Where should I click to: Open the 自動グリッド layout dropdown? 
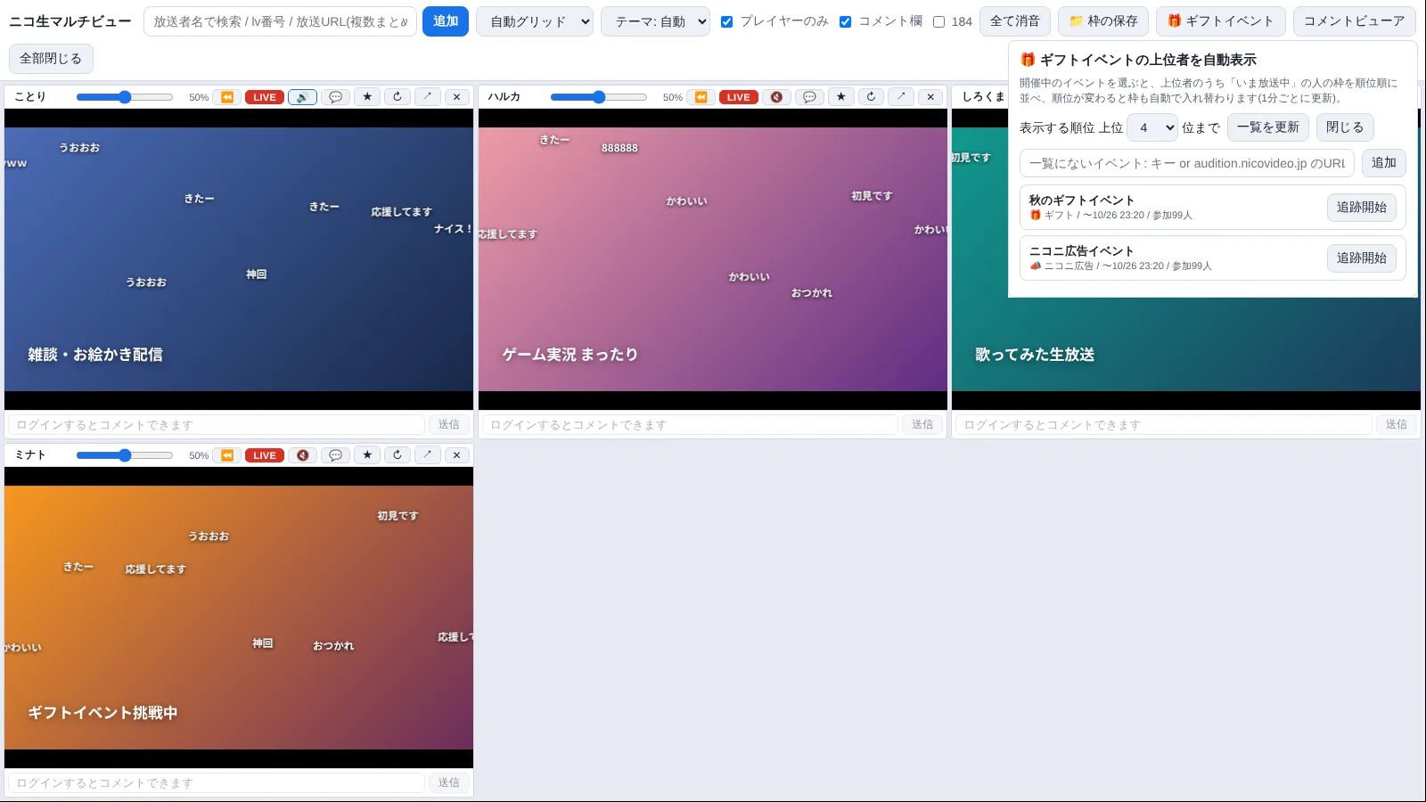coord(535,21)
